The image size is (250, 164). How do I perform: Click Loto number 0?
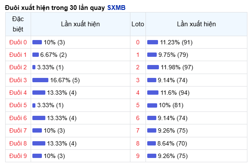(138, 42)
